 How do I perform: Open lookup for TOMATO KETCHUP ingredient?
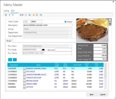[24, 78]
